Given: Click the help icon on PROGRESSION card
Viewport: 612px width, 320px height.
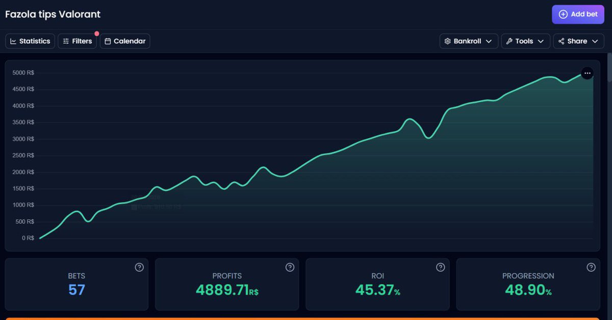Looking at the screenshot, I should point(591,267).
